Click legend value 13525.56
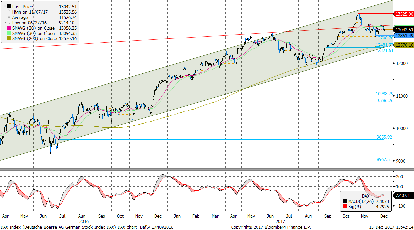The width and height of the screenshot is (414, 230). pos(68,12)
